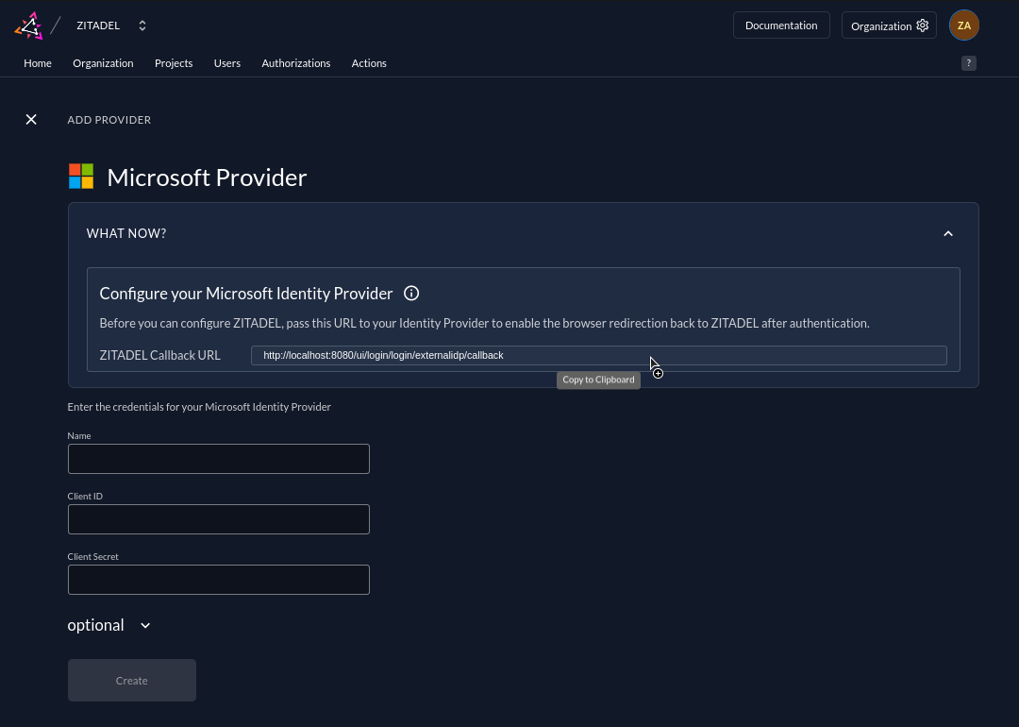The width and height of the screenshot is (1019, 727).
Task: Open the info tooltip beside Configure heading
Action: click(x=410, y=294)
